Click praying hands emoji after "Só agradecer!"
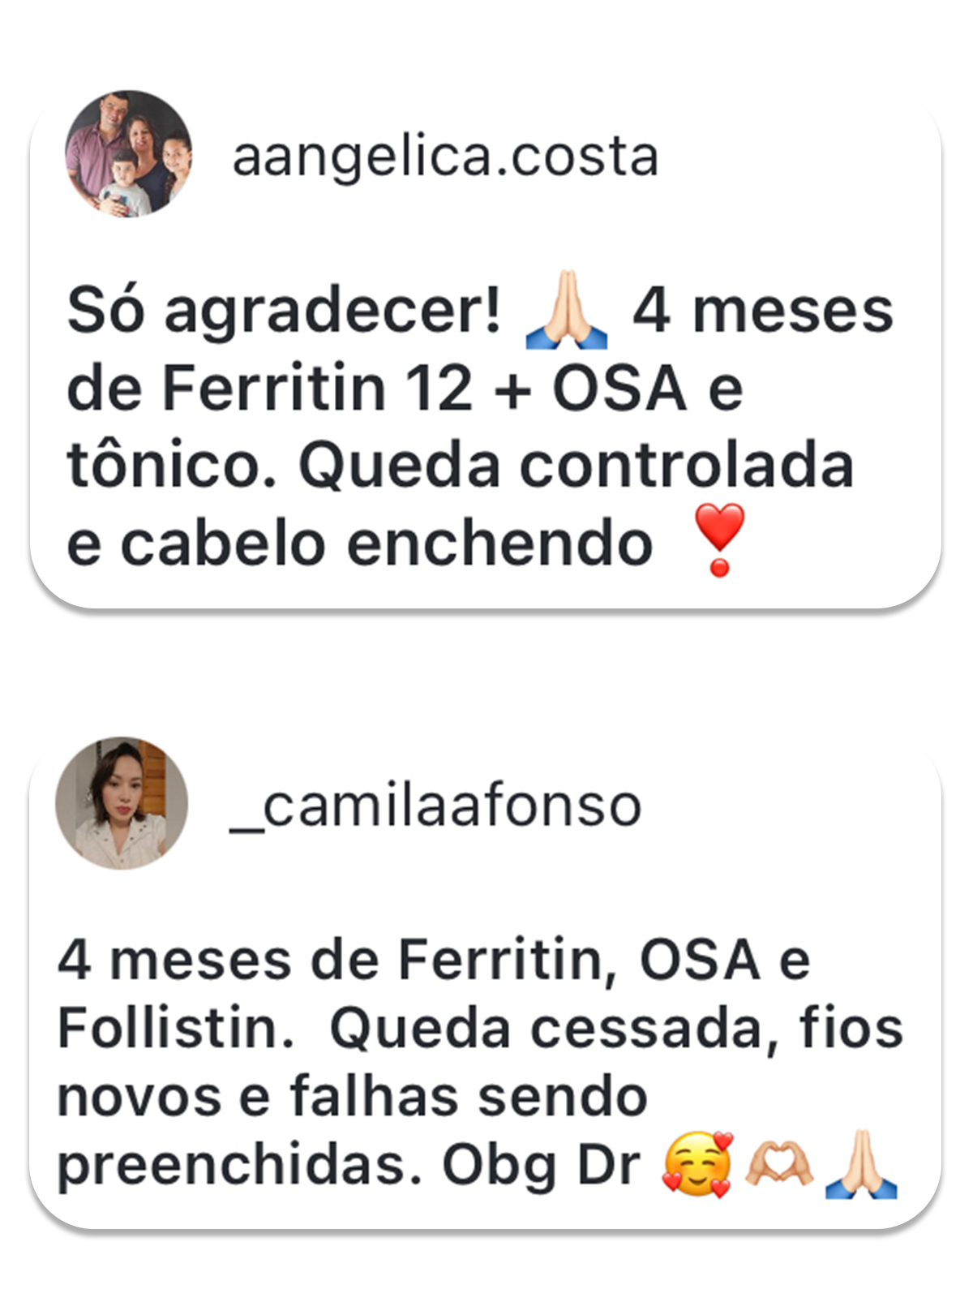This screenshot has height=1298, width=973. pyautogui.click(x=567, y=310)
